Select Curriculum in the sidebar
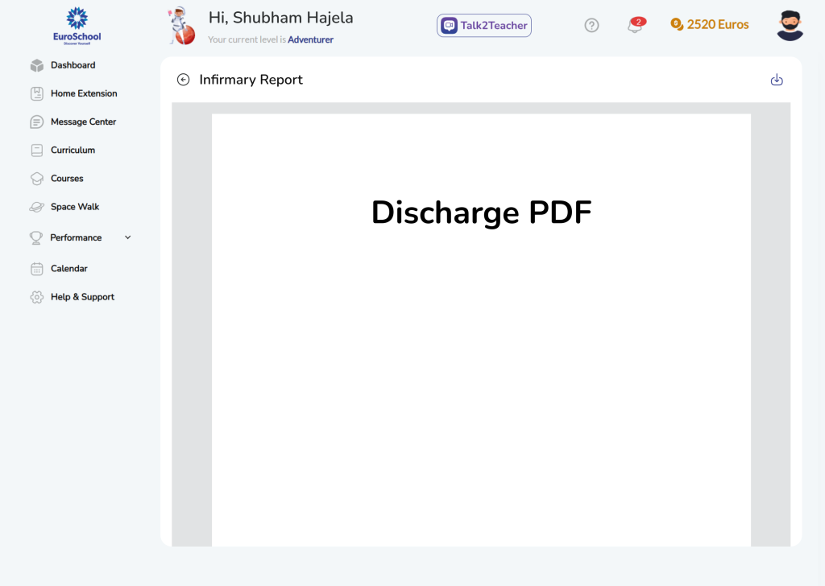 pyautogui.click(x=73, y=150)
